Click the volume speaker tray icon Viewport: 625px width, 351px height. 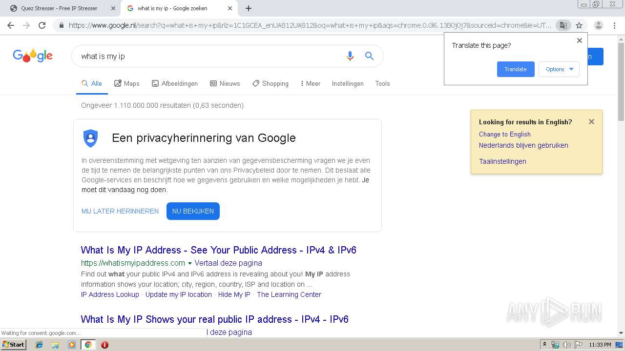pyautogui.click(x=566, y=345)
